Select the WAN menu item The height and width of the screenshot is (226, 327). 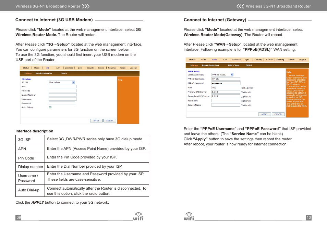point(214,60)
